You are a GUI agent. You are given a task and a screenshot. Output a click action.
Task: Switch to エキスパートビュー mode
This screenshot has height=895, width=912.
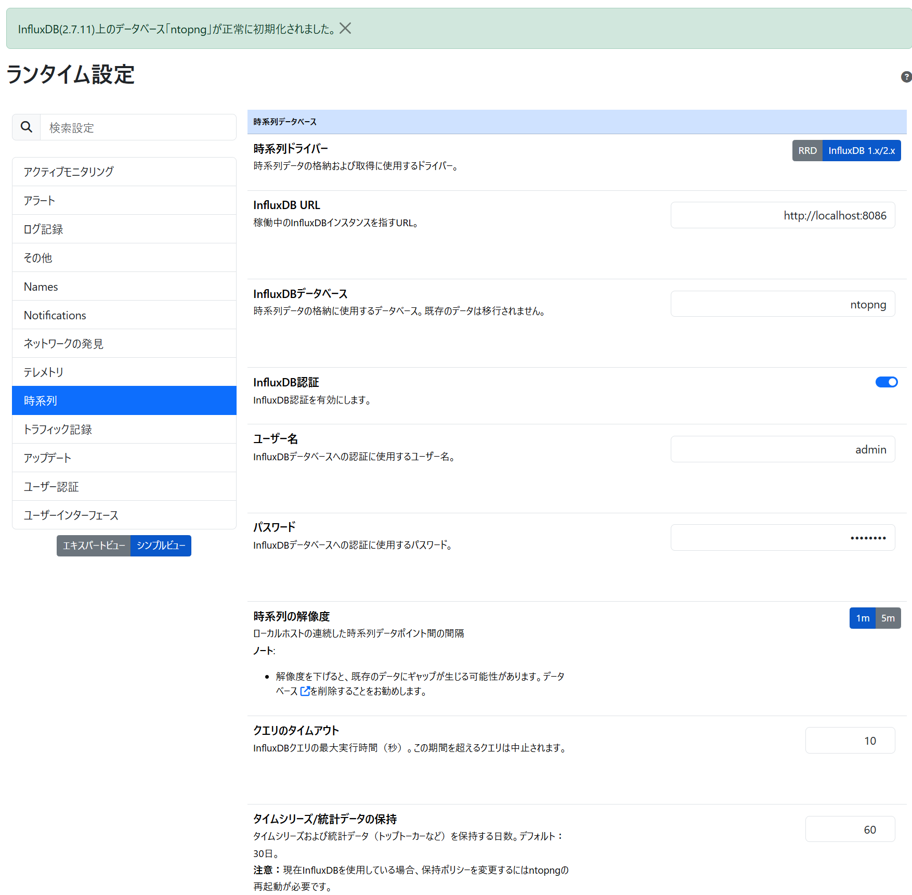coord(94,546)
